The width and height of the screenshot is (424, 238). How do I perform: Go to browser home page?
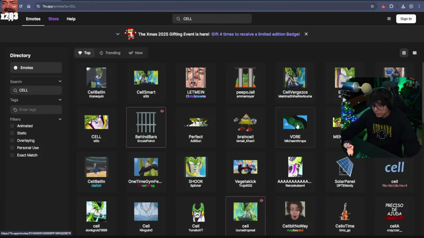coord(28,6)
